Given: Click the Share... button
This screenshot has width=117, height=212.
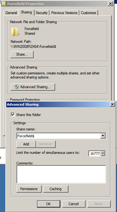Looking at the screenshot, I should point(22,54).
